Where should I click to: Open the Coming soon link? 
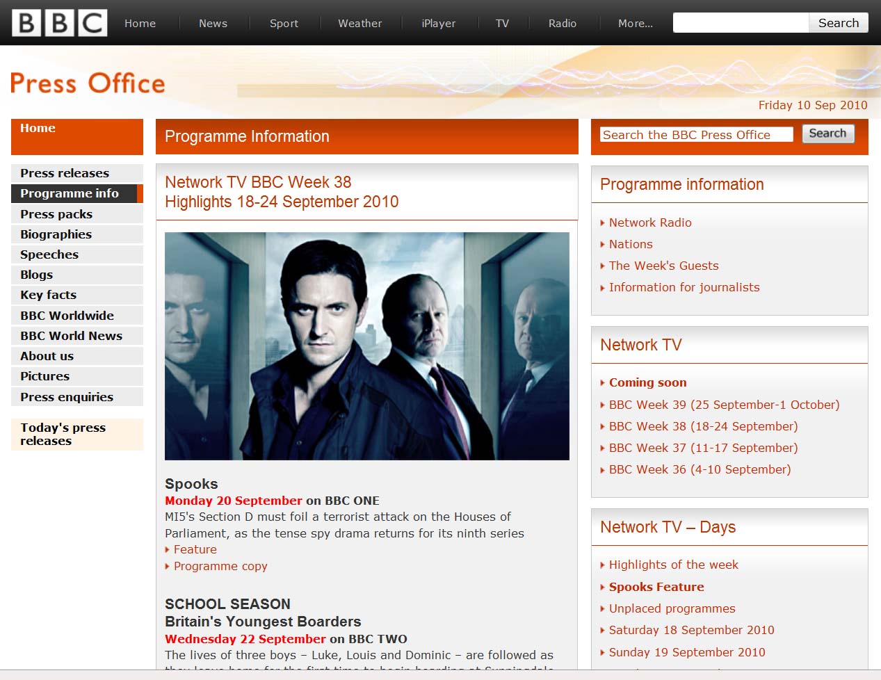point(647,382)
